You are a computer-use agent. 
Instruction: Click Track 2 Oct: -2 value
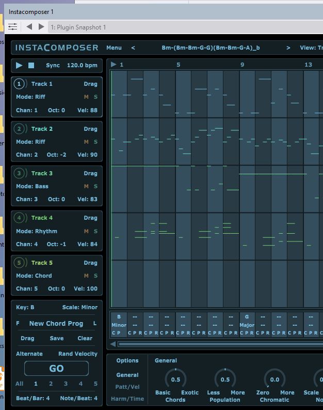pos(56,155)
